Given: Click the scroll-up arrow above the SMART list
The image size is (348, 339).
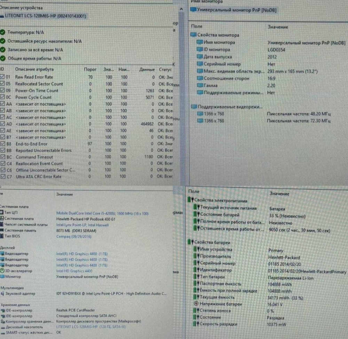Looking at the screenshot, I should coord(180,8).
